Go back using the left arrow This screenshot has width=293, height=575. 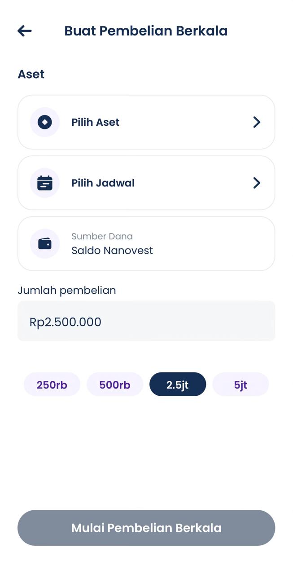[x=25, y=31]
